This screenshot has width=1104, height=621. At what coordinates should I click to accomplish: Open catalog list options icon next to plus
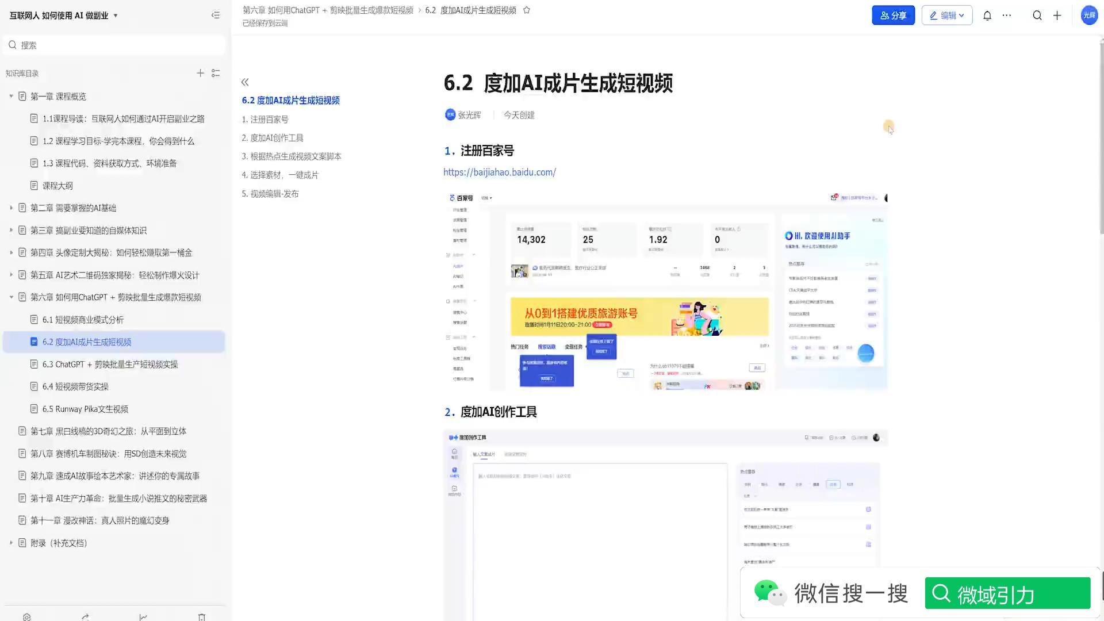pos(216,73)
